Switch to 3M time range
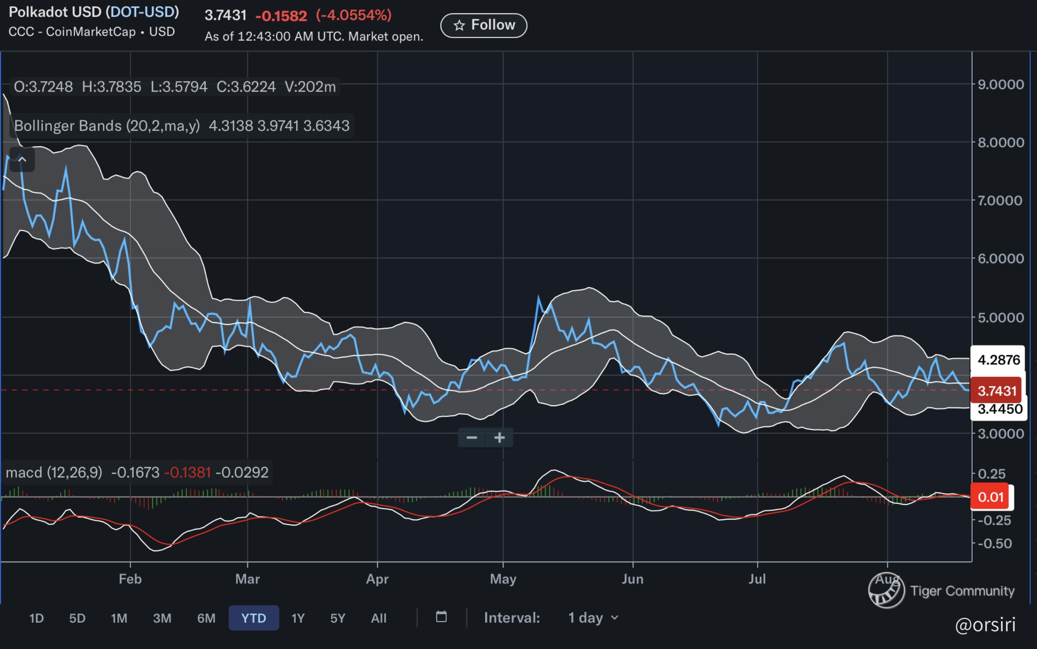Screen dimensions: 1037x649 162,618
